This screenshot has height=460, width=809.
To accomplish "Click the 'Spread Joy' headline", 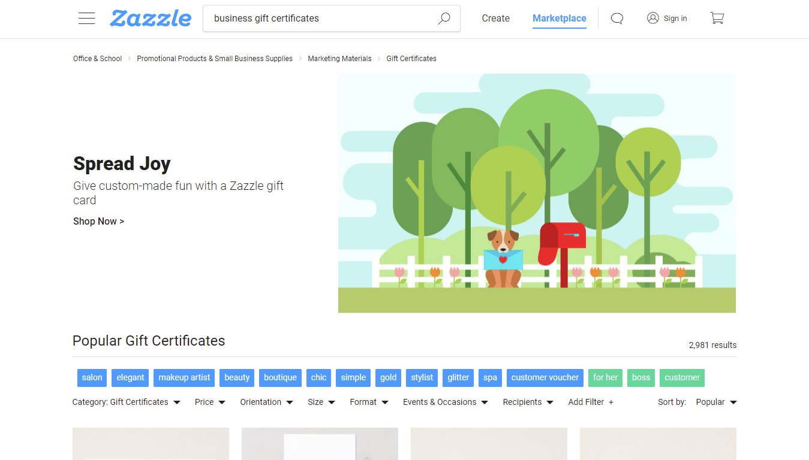I will pyautogui.click(x=122, y=164).
